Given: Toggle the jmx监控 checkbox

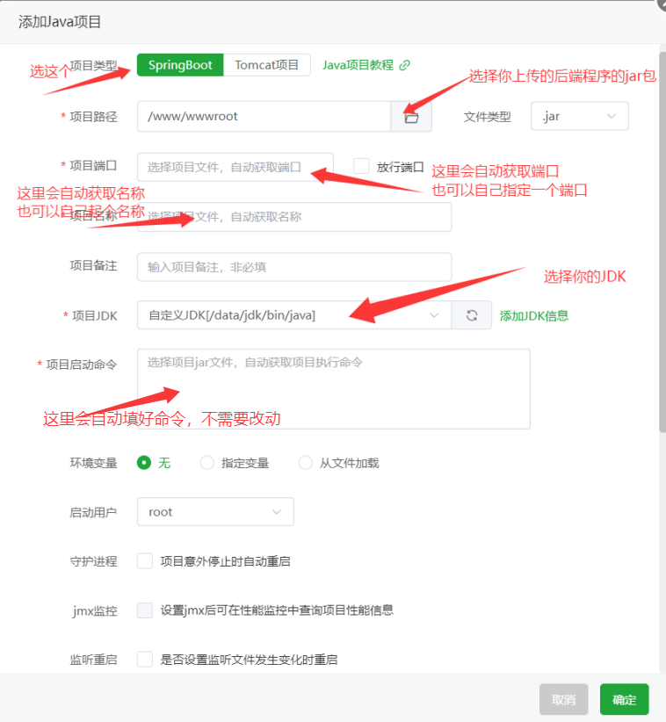Looking at the screenshot, I should 145,610.
